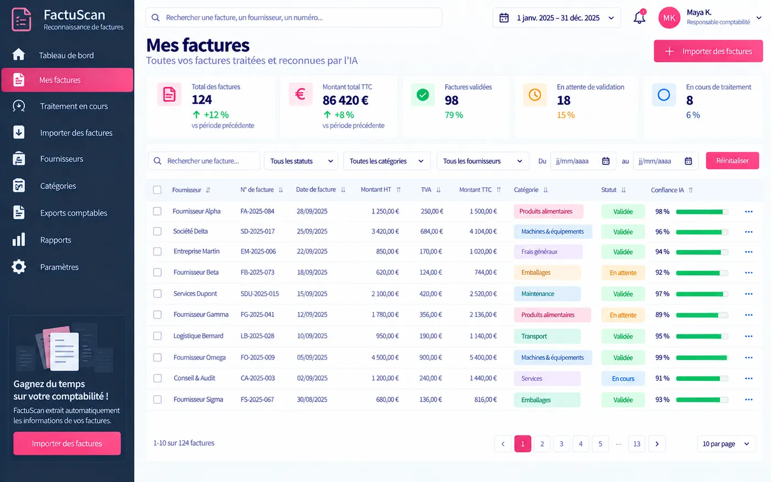Open the three-dot menu for Société Delta
This screenshot has height=482, width=771.
tap(748, 232)
